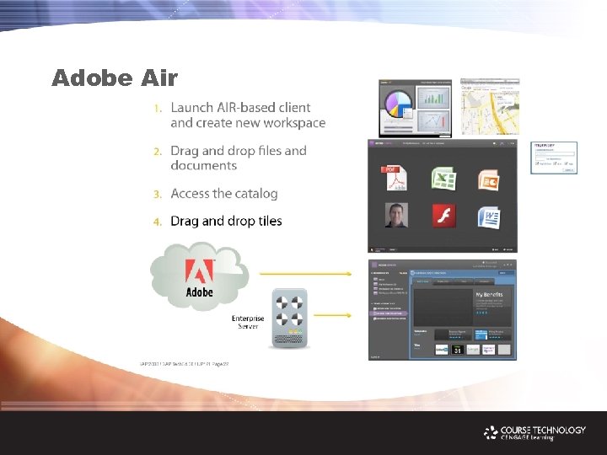
Task: Open the PDF document icon
Action: pos(395,178)
